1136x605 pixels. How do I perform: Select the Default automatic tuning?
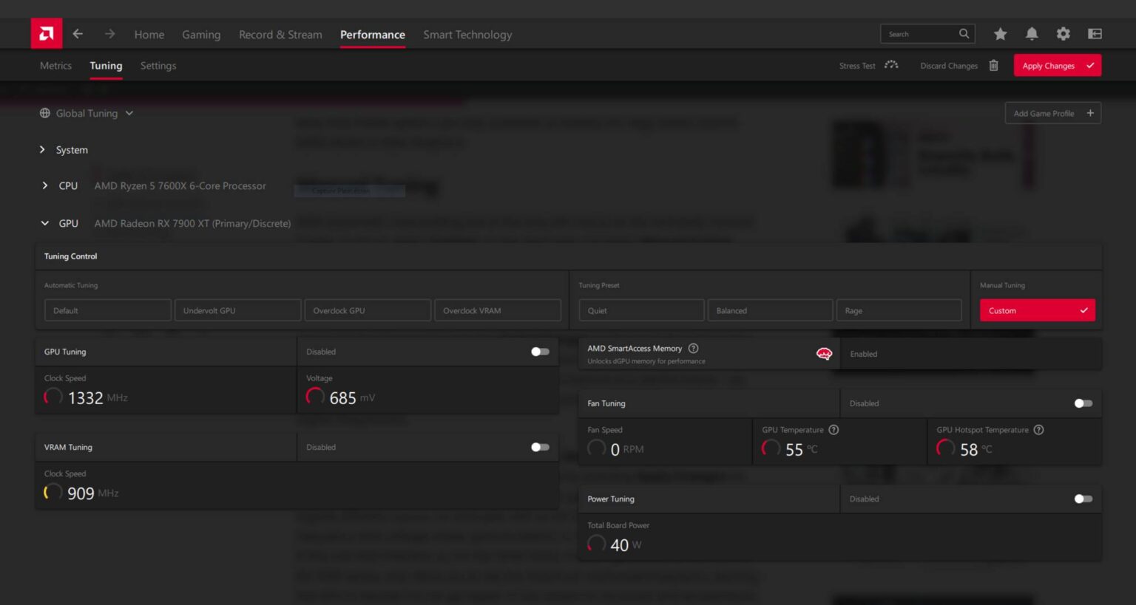108,310
